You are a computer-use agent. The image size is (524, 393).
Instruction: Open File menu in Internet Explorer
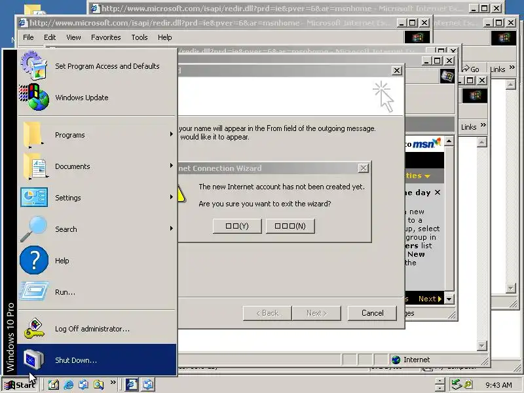(x=28, y=37)
